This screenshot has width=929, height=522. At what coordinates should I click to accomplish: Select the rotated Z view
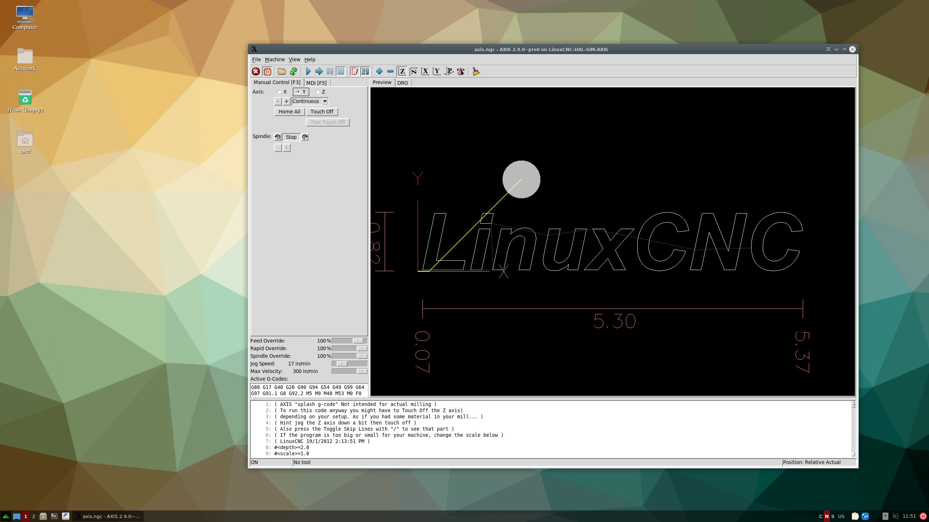point(413,71)
